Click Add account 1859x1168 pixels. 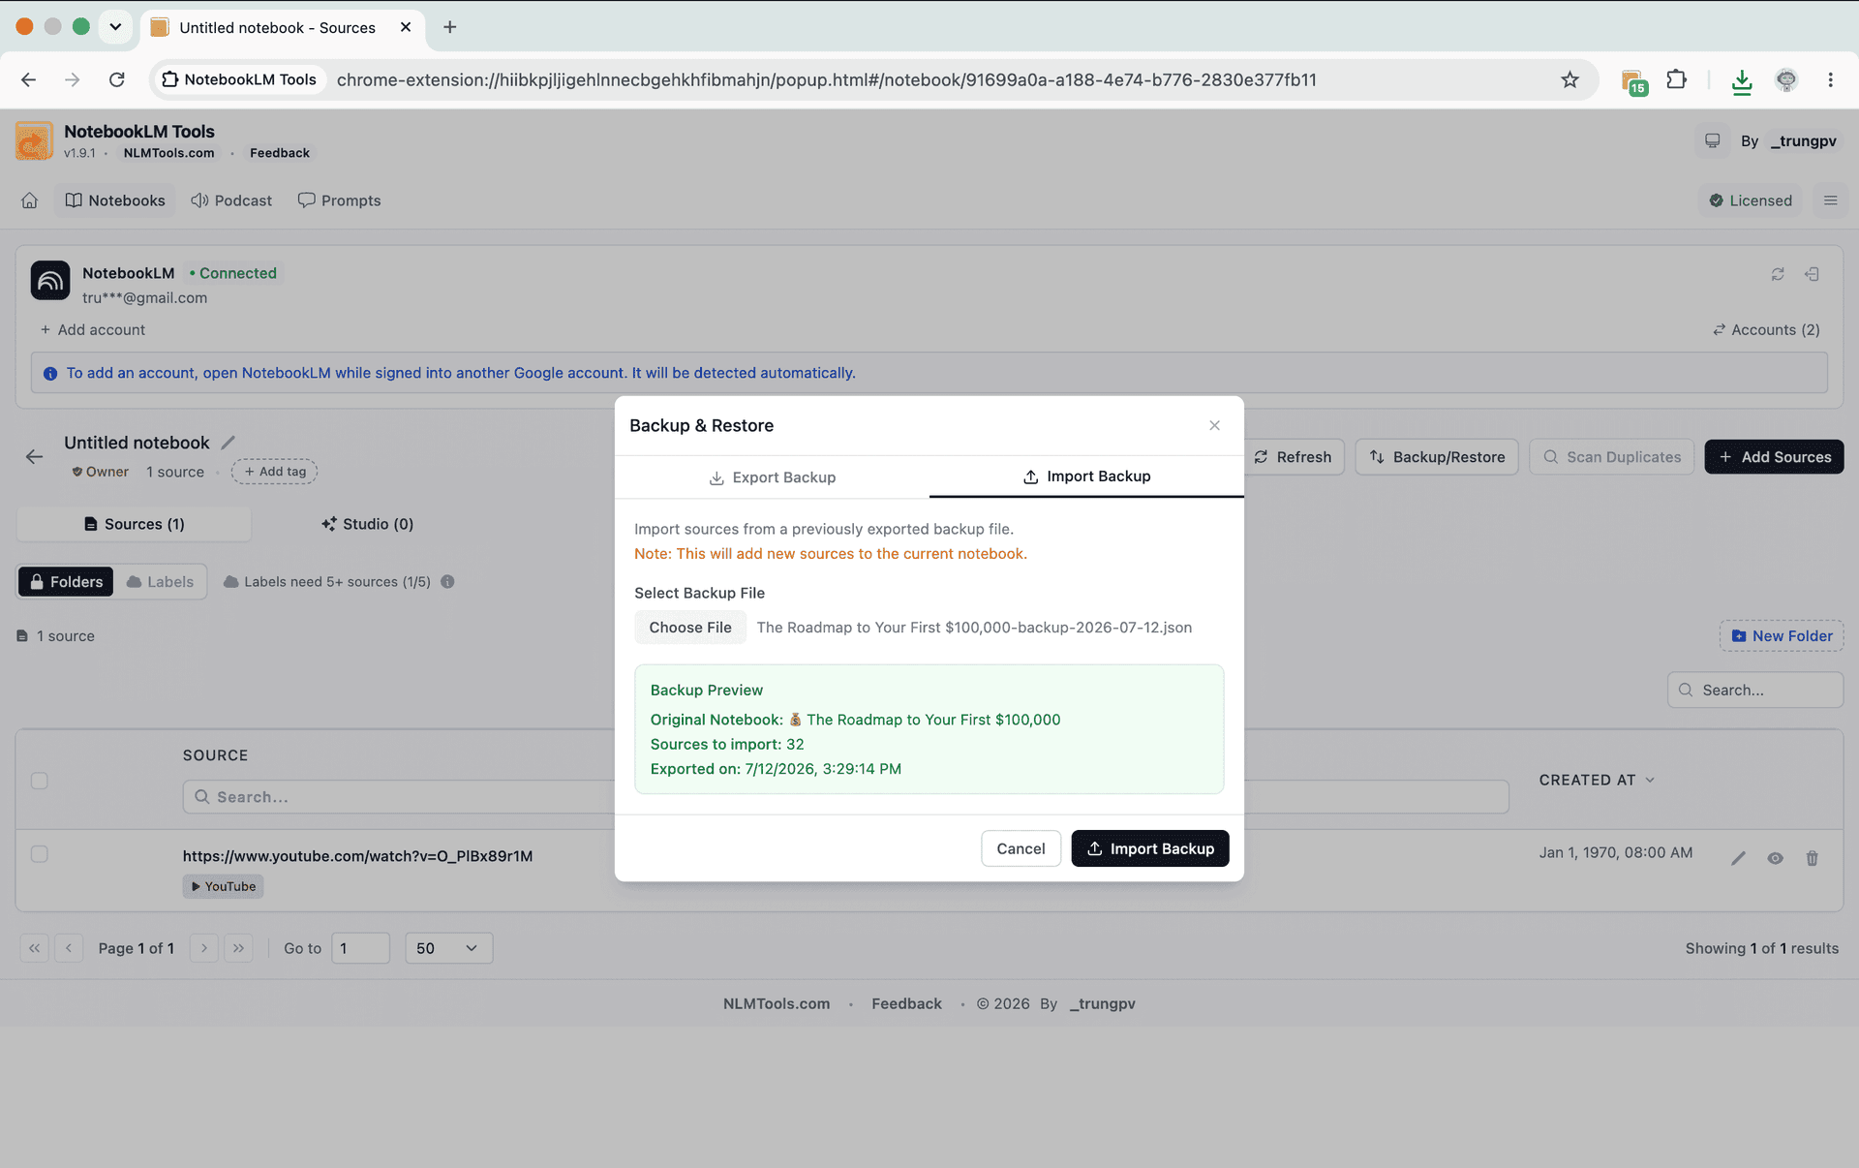point(93,329)
